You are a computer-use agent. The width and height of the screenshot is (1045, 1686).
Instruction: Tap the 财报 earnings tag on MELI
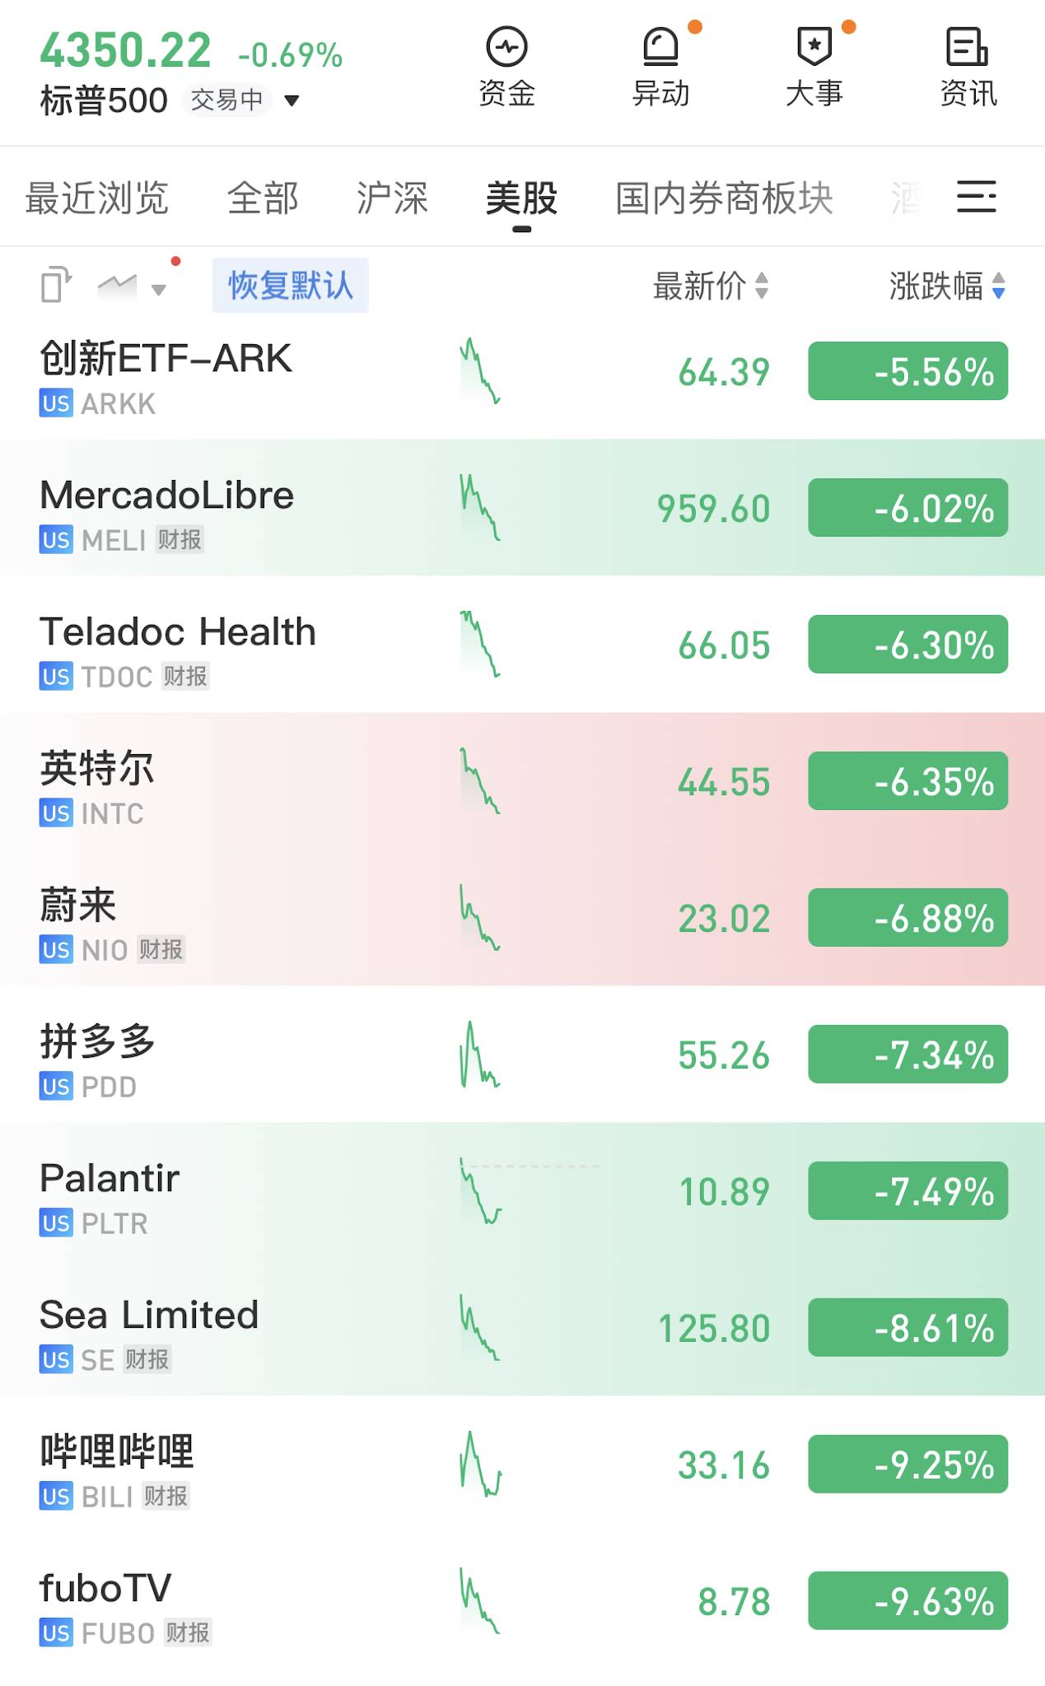180,540
